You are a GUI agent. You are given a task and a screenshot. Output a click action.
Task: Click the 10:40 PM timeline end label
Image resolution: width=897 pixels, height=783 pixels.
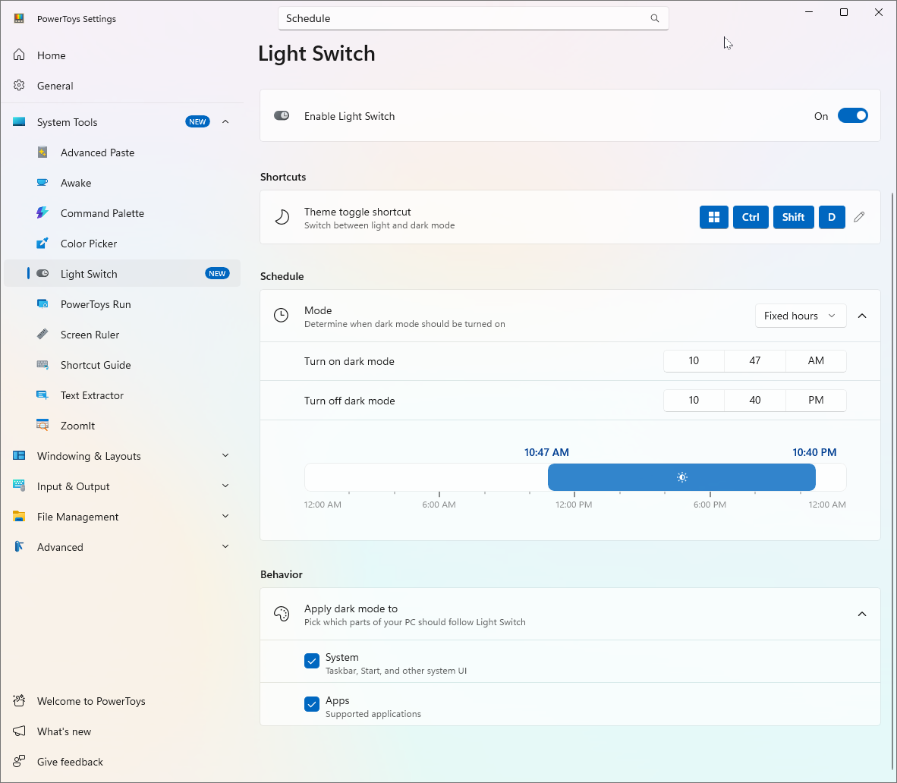814,452
